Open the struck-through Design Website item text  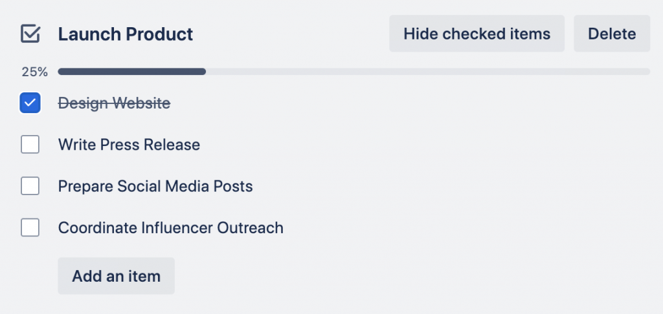coord(114,103)
